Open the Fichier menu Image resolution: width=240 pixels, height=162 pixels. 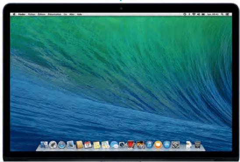(32, 14)
